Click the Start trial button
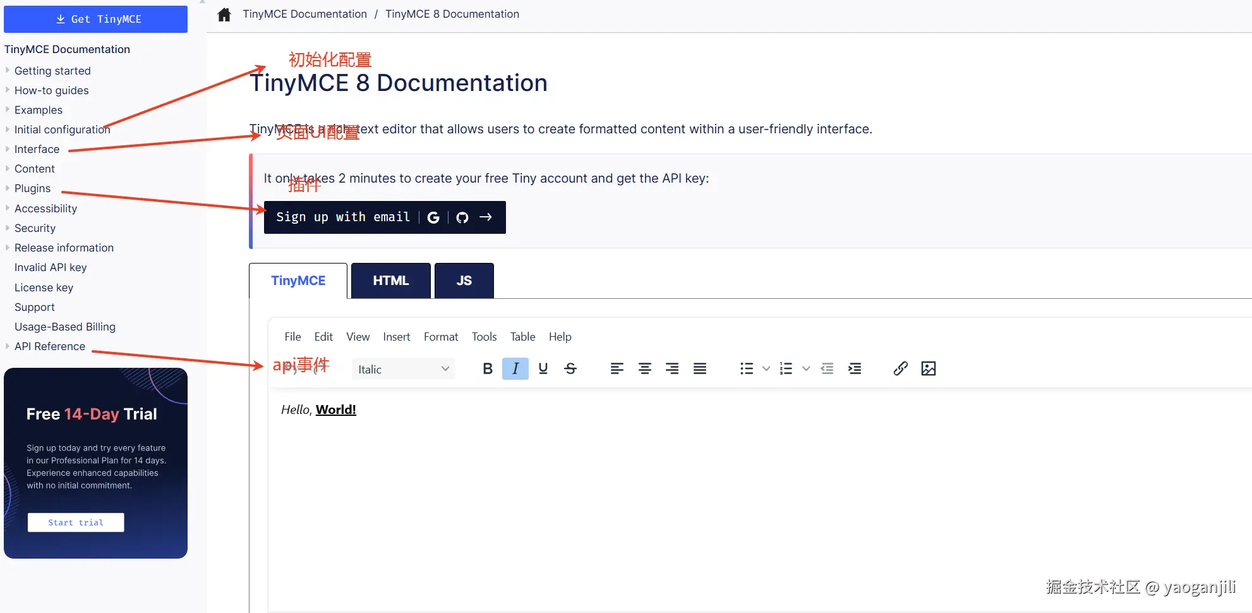Viewport: 1252px width, 613px height. pyautogui.click(x=76, y=523)
